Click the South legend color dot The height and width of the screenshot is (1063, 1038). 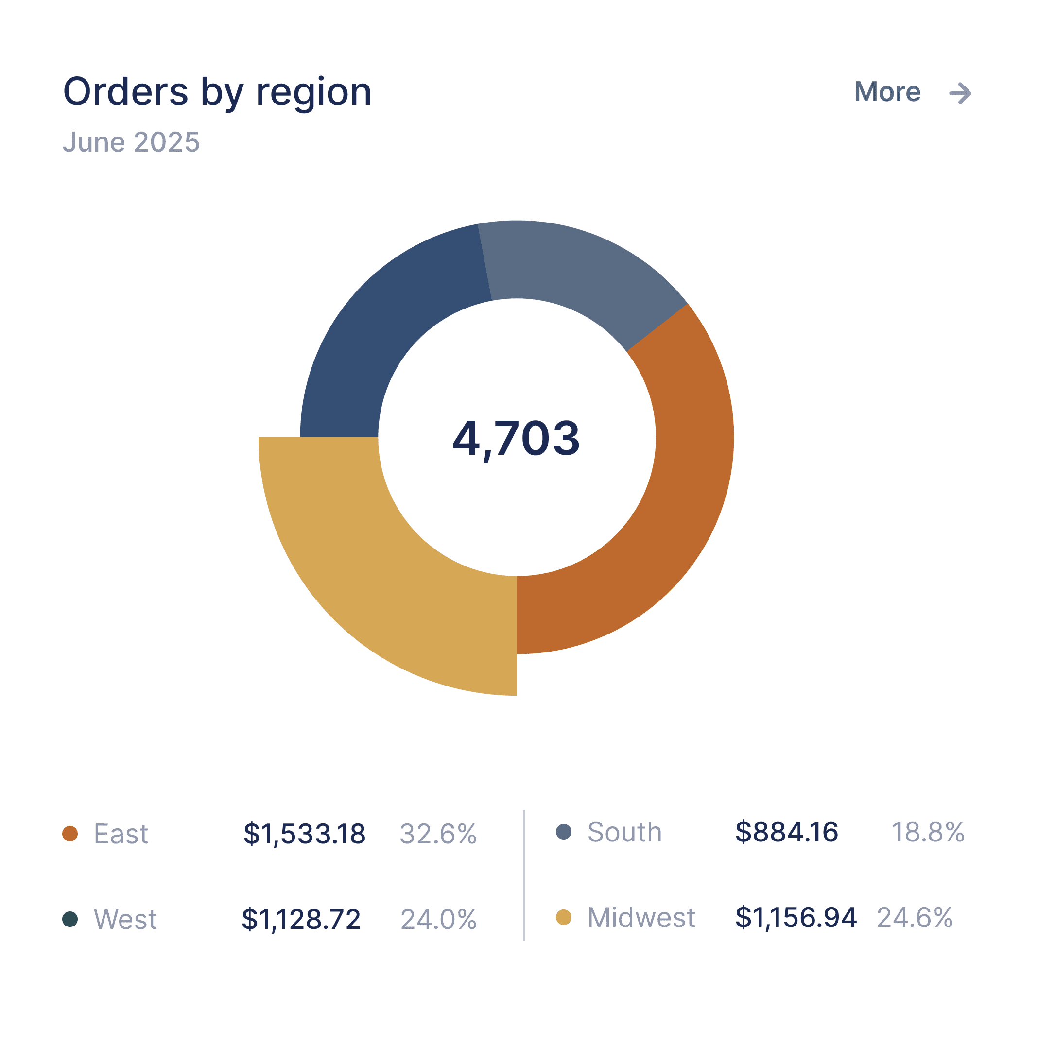(564, 833)
